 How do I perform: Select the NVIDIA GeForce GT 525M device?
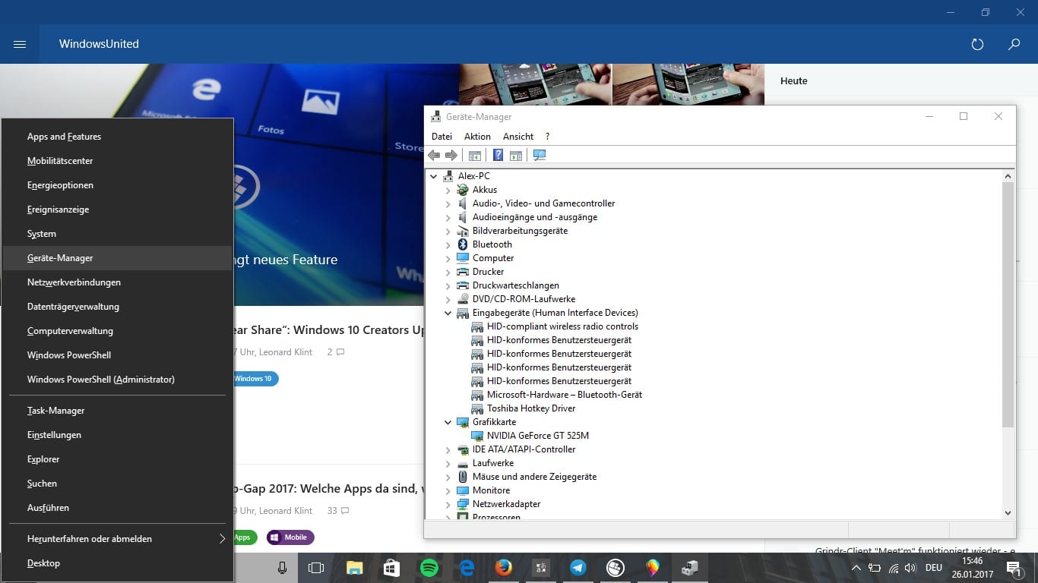[537, 436]
